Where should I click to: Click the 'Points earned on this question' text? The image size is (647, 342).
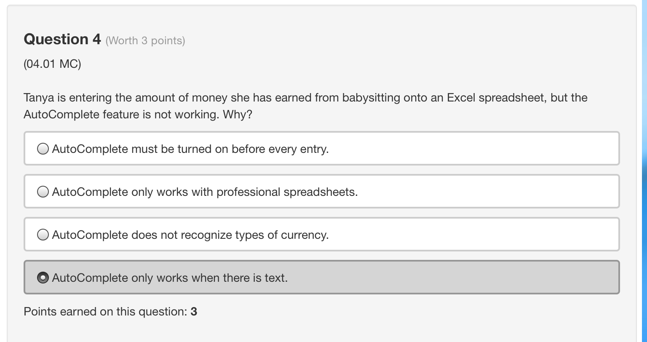tap(105, 312)
